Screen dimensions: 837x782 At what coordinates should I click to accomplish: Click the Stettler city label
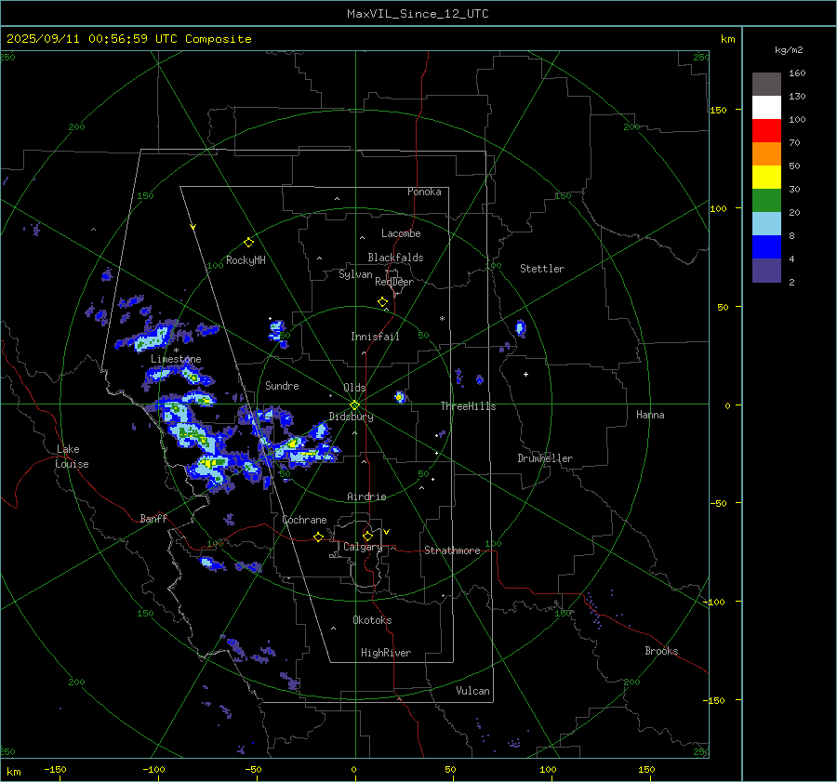point(542,269)
